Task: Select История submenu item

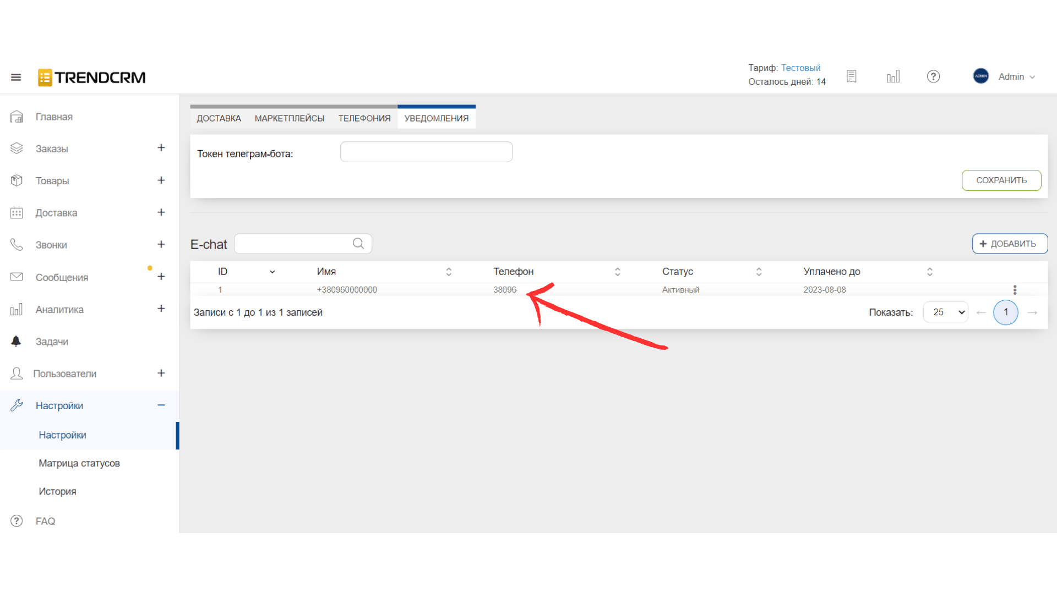Action: (57, 491)
